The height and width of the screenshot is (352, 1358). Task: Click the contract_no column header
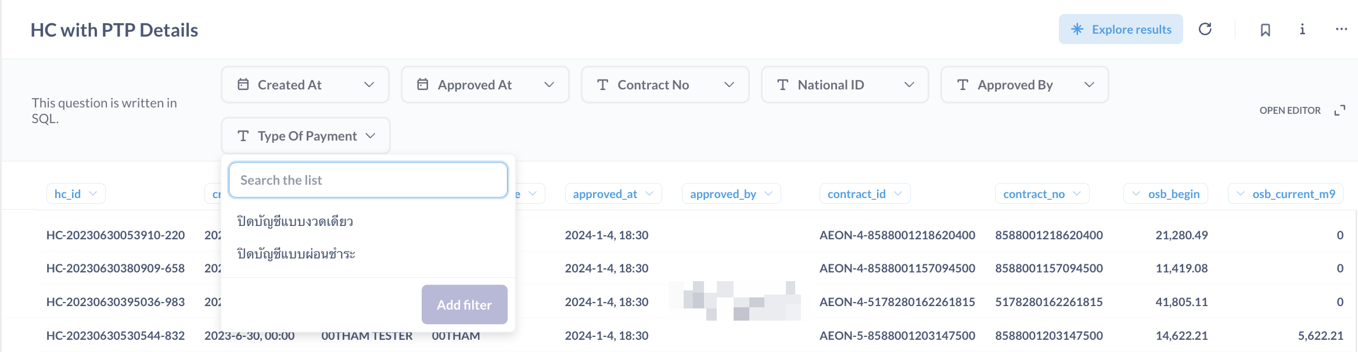click(x=1041, y=194)
